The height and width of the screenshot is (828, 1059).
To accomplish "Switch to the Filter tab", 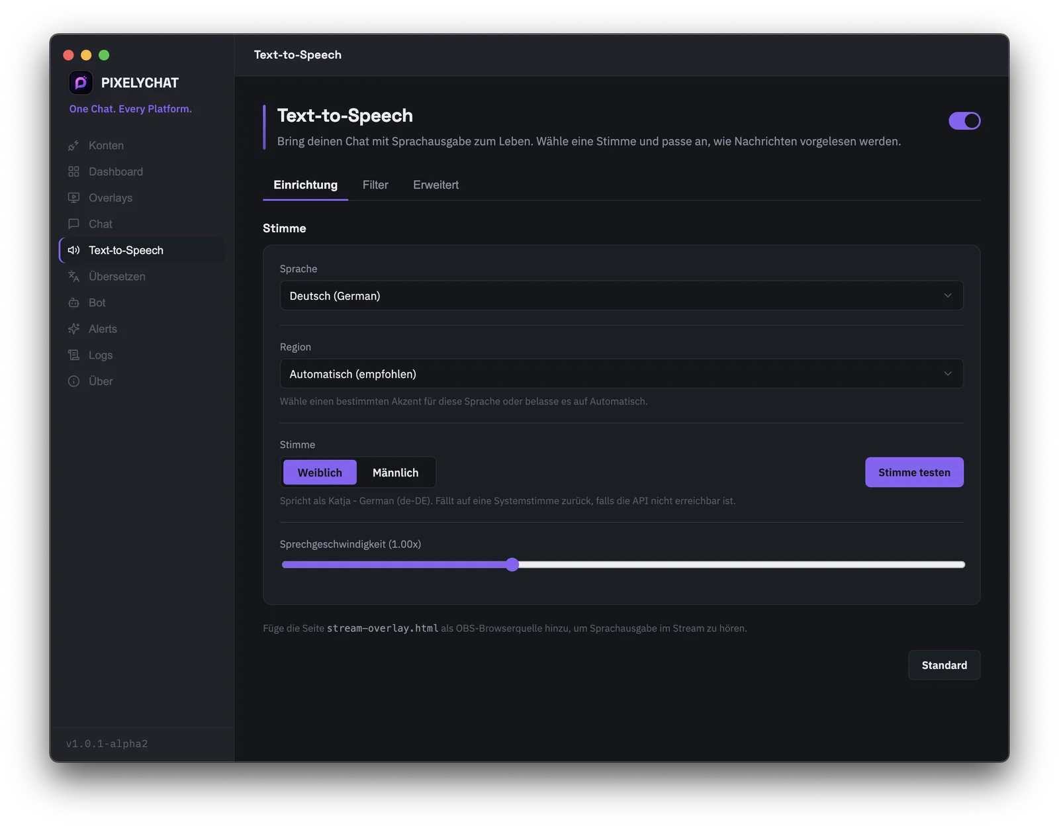I will coord(375,185).
